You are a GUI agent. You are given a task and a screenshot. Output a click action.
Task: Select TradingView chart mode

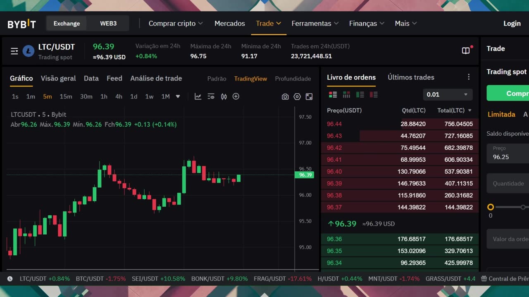[250, 79]
